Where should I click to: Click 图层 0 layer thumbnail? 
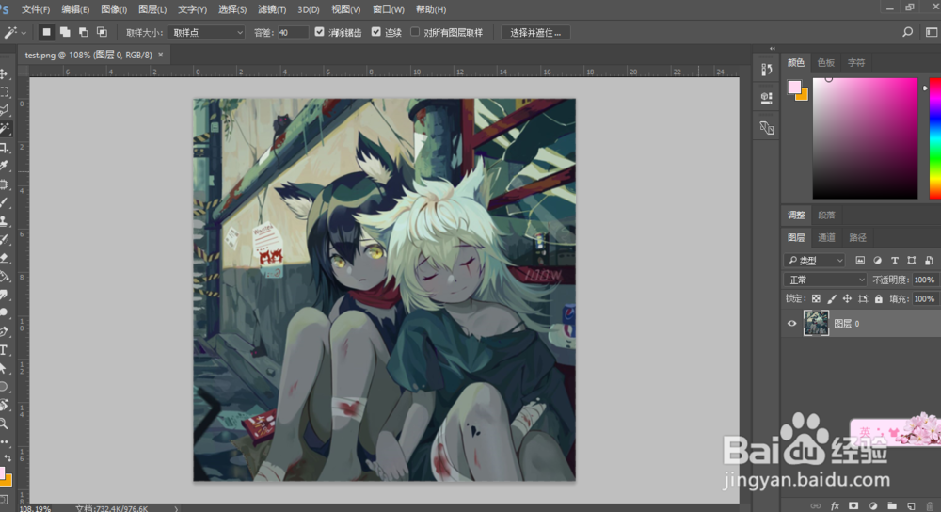click(816, 323)
